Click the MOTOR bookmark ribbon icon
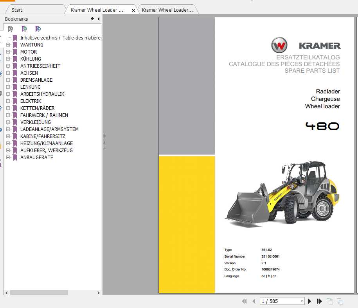The height and width of the screenshot is (308, 358). pyautogui.click(x=15, y=52)
